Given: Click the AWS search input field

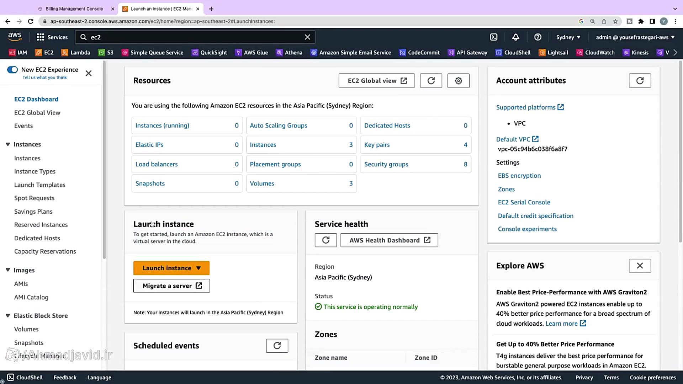Looking at the screenshot, I should tap(195, 37).
